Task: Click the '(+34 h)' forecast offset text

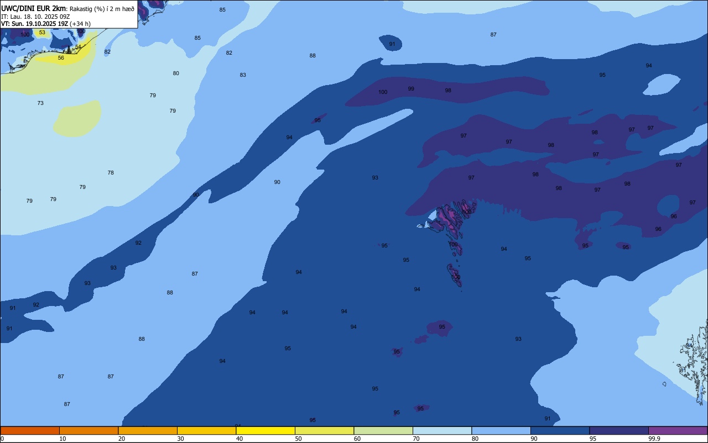Action: (80, 24)
